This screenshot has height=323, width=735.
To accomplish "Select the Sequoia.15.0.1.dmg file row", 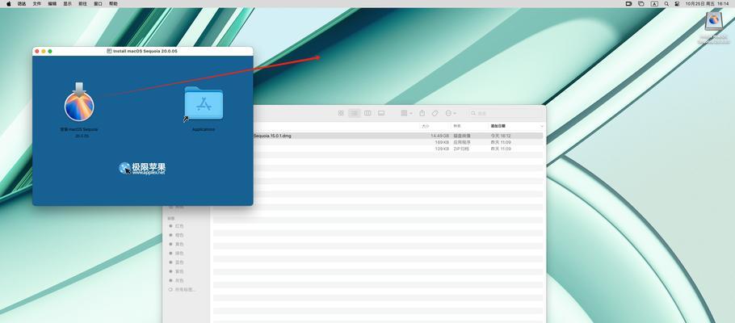I will click(x=378, y=136).
